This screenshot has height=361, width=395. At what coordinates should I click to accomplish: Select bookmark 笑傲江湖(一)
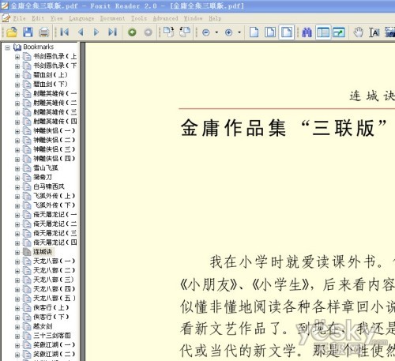pos(54,344)
